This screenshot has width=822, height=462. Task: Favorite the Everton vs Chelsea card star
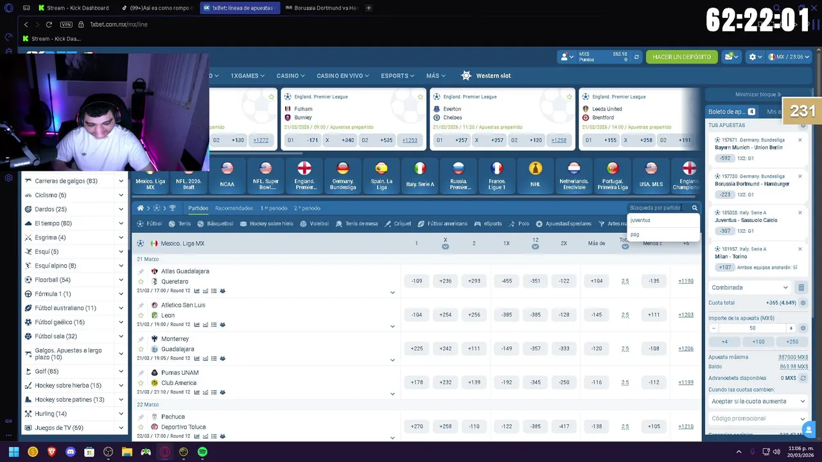point(570,97)
